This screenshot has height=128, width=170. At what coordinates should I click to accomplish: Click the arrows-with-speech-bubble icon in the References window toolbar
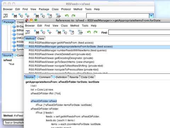click(65, 32)
